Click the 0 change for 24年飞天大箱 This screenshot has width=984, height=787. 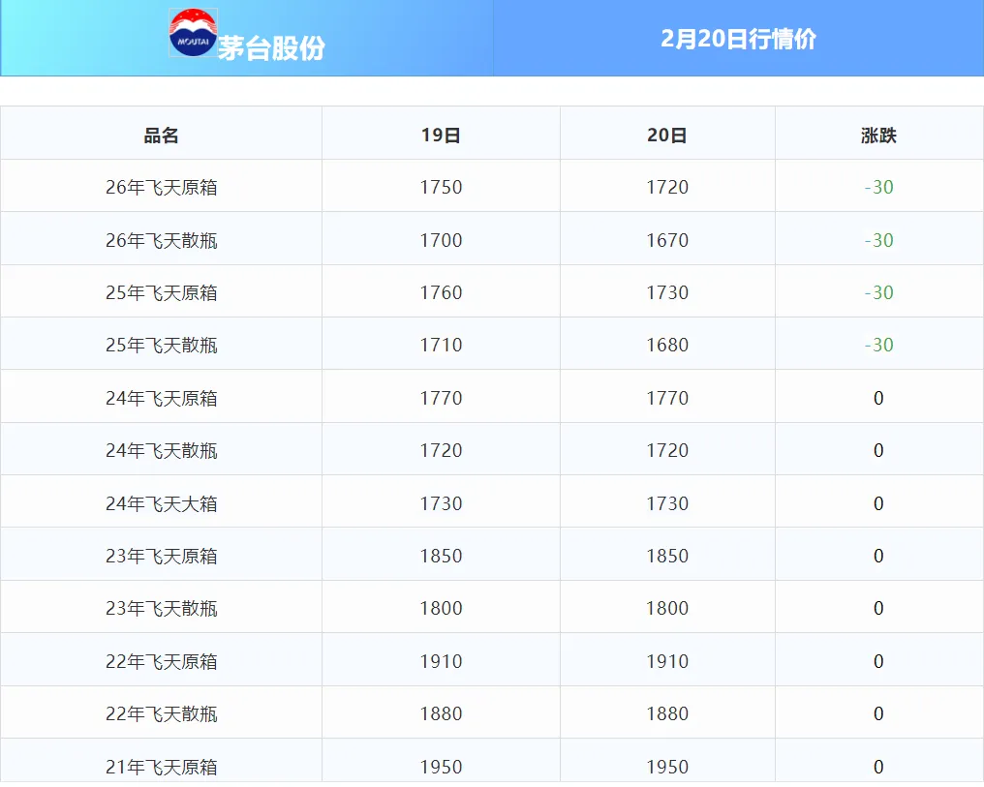point(878,503)
